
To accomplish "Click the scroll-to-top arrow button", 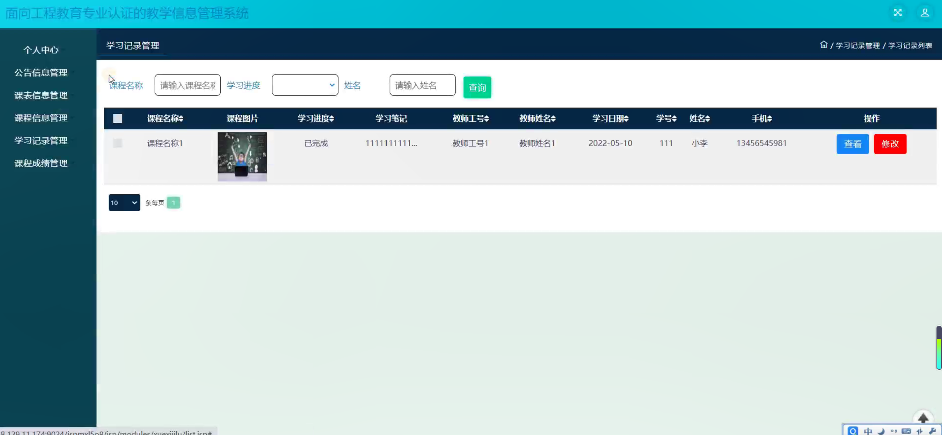I will [x=923, y=418].
